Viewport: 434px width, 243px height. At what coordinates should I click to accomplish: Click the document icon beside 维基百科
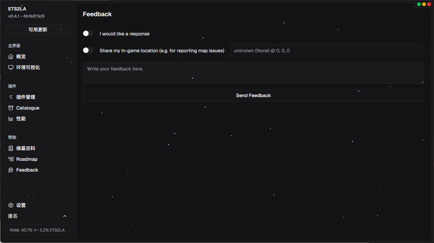[11, 148]
